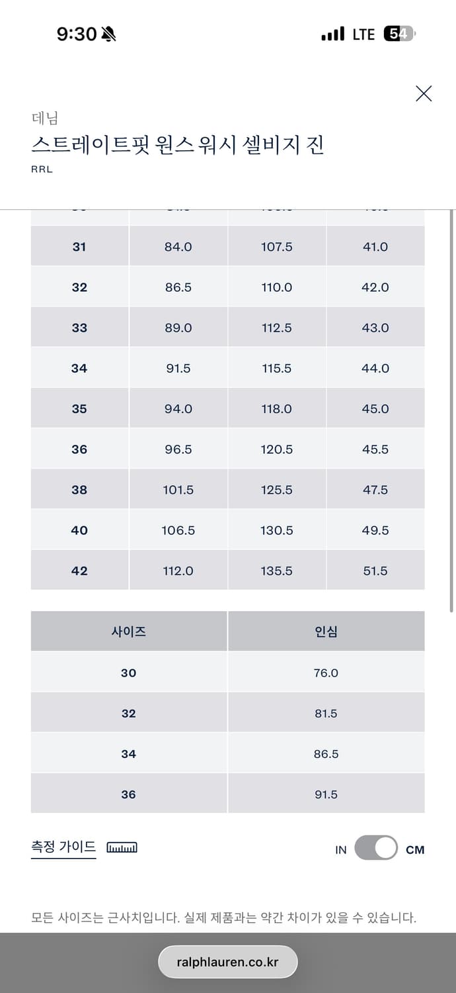Select size 42 row label

(79, 571)
